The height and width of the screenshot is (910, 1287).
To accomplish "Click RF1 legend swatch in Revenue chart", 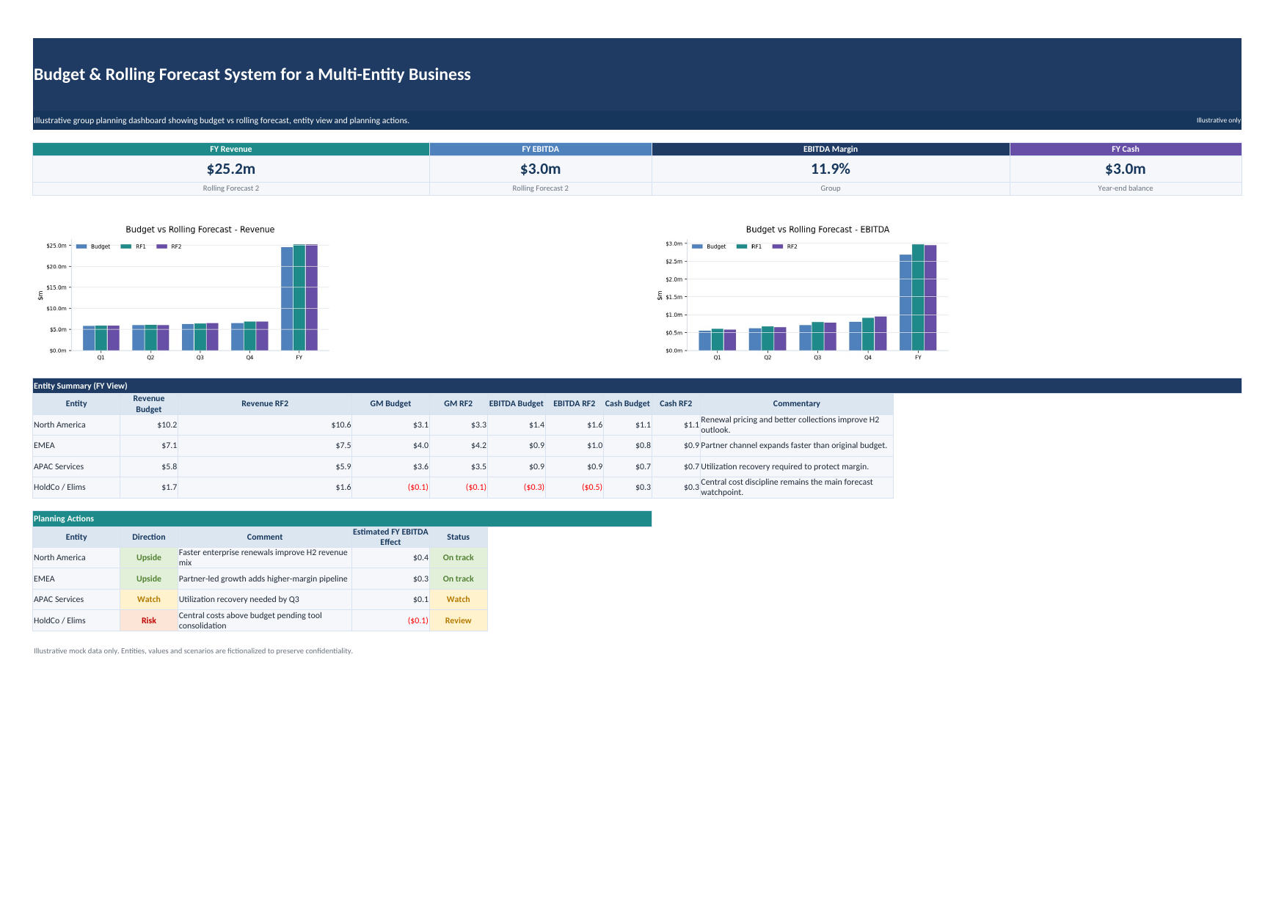I will [x=126, y=246].
